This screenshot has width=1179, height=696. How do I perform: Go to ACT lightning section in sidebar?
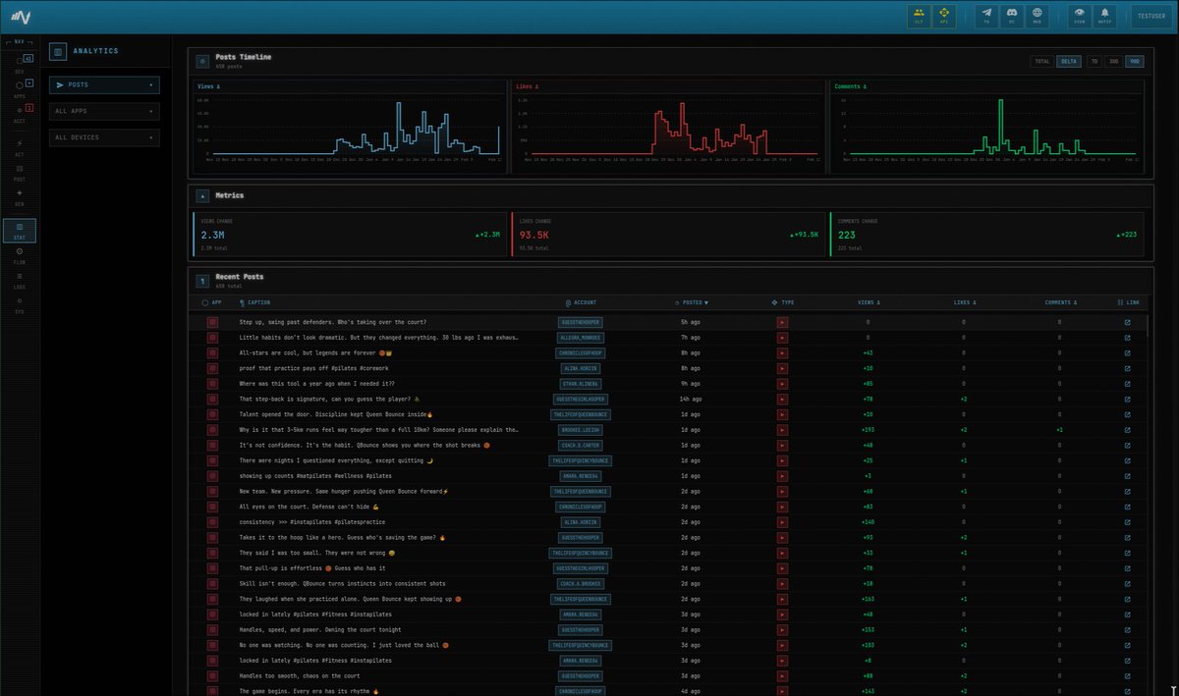pyautogui.click(x=20, y=147)
